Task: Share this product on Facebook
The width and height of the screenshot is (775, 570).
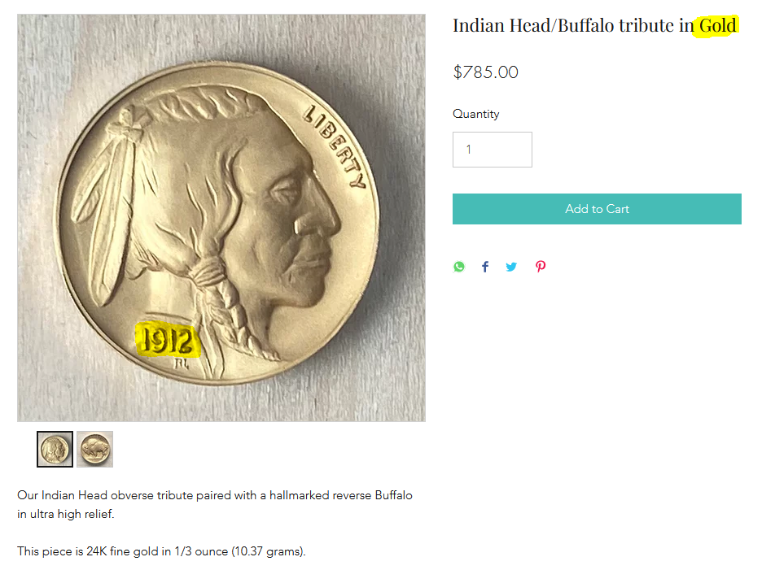Action: 485,267
